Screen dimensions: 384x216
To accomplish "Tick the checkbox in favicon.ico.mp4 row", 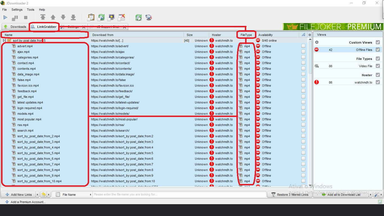I will tap(303, 85).
